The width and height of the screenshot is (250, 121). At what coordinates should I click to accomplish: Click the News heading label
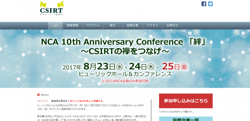(45, 95)
